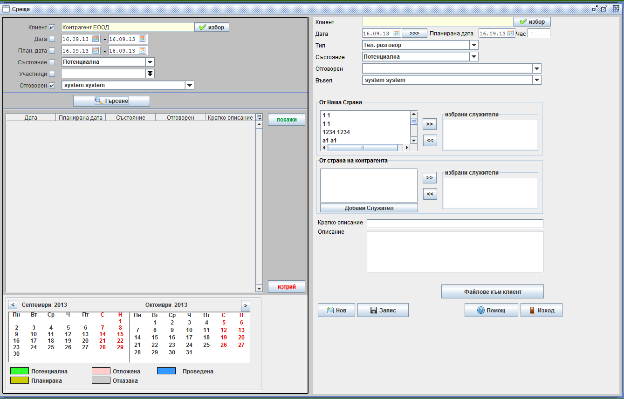Expand filter Отговорен dropdown with system system
This screenshot has width=624, height=399.
coord(190,85)
